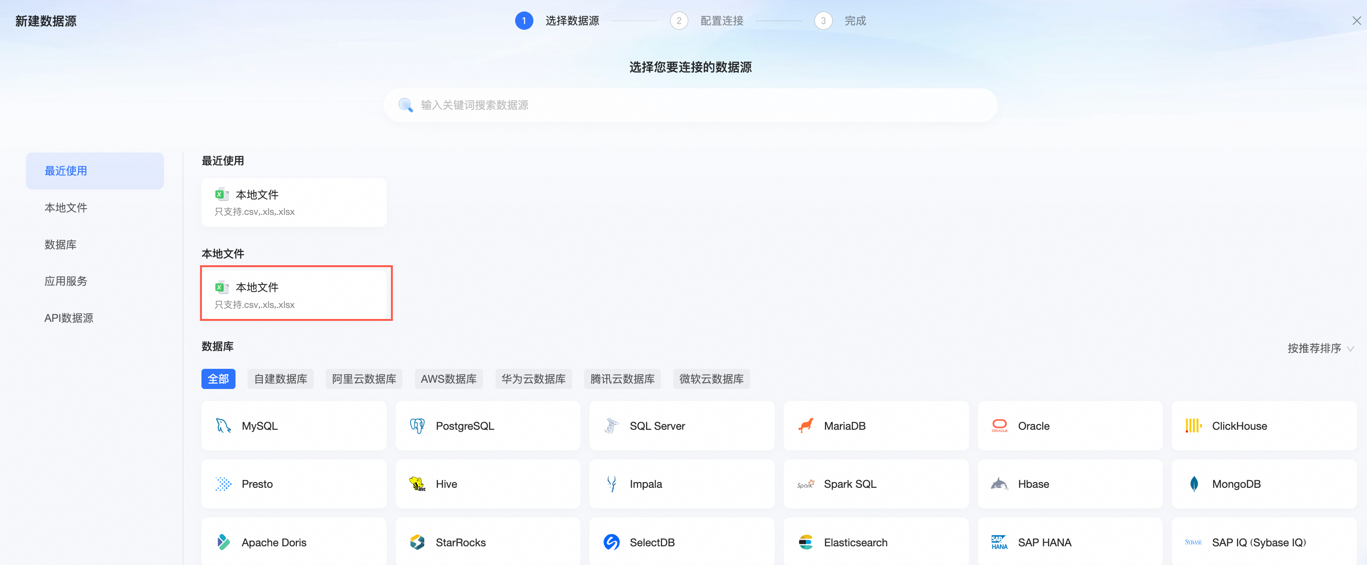Click the Hive bee icon

pyautogui.click(x=417, y=484)
